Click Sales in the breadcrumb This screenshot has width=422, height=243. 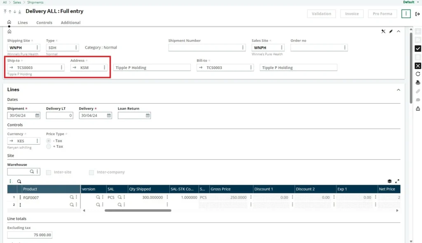coord(17,2)
